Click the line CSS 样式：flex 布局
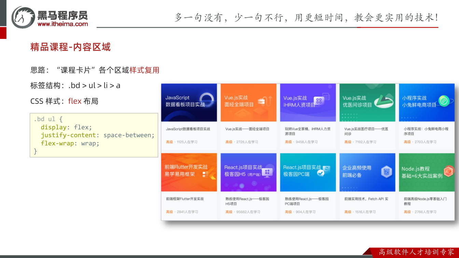 (64, 101)
